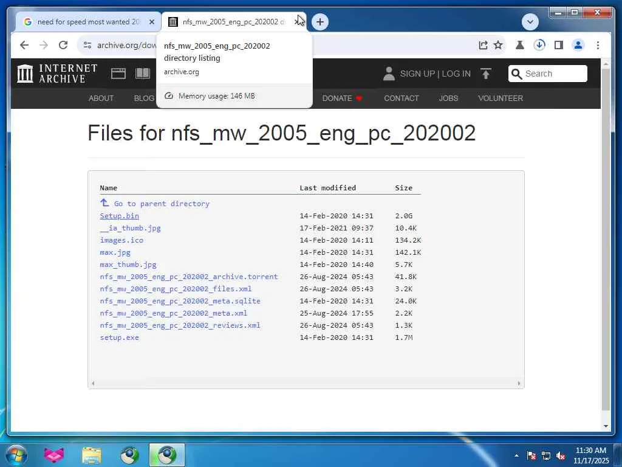Click the Size column header
This screenshot has width=622, height=467.
click(x=403, y=188)
